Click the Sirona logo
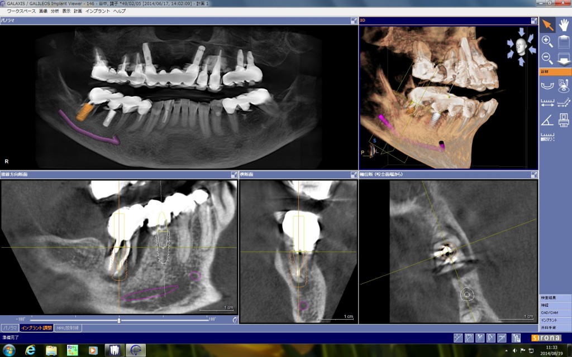This screenshot has height=357, width=572. [x=546, y=338]
